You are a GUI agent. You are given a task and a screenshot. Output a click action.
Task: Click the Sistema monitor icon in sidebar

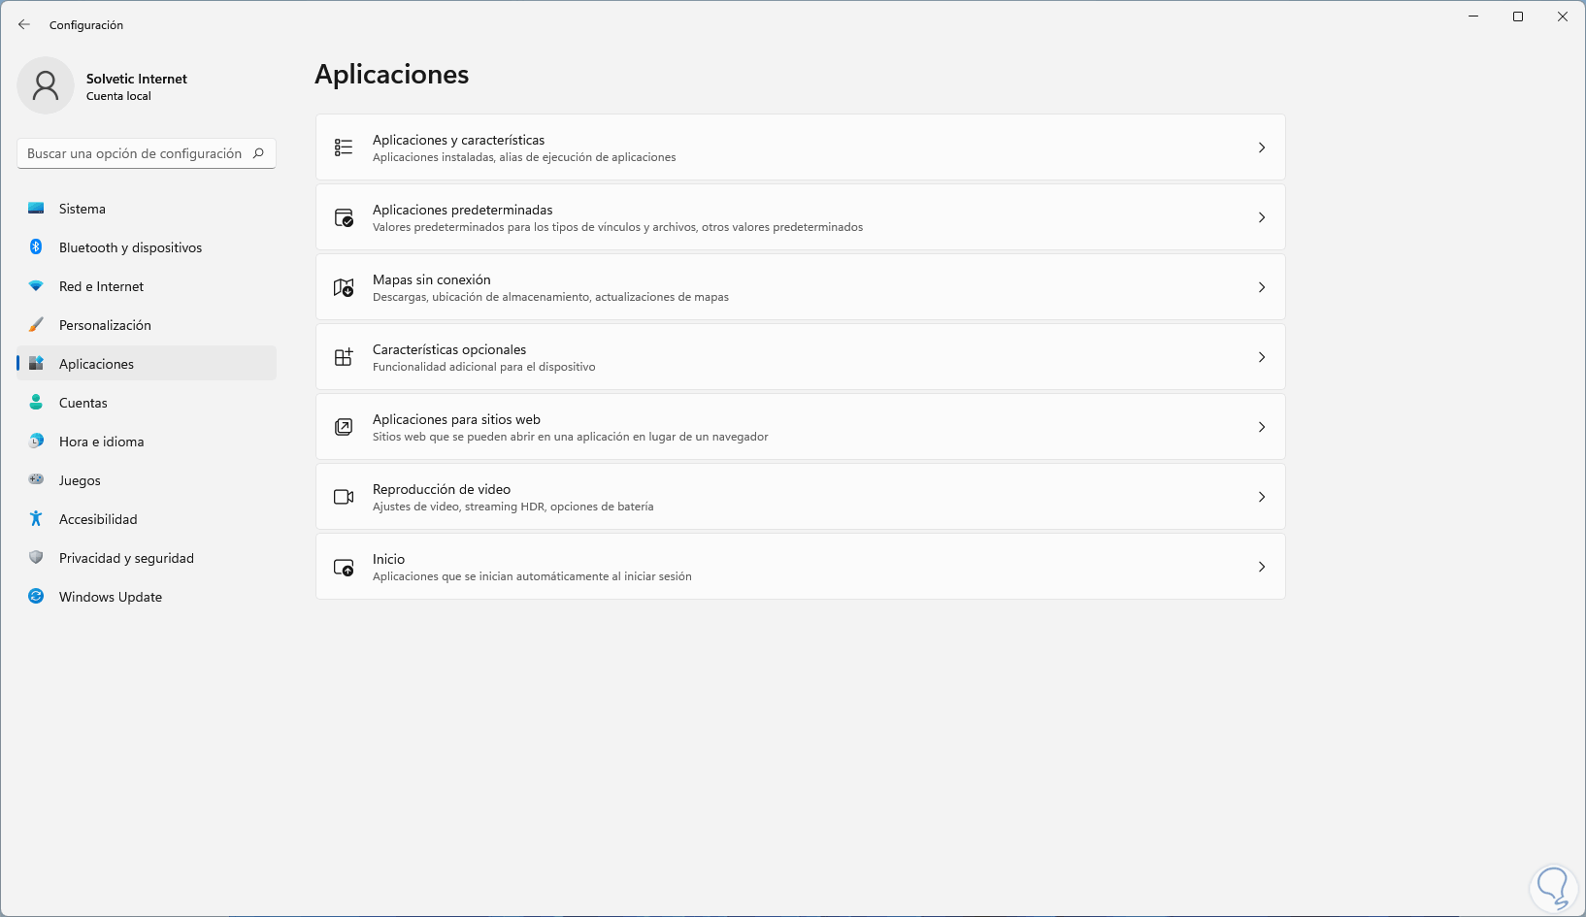click(36, 209)
